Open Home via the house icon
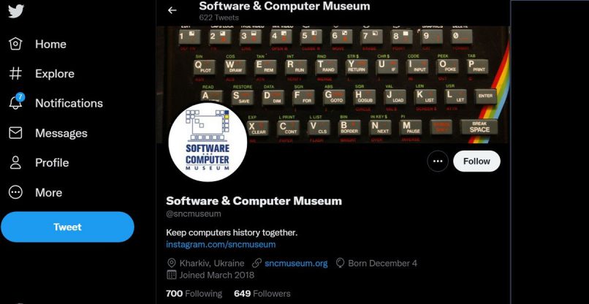The image size is (589, 304). [15, 44]
